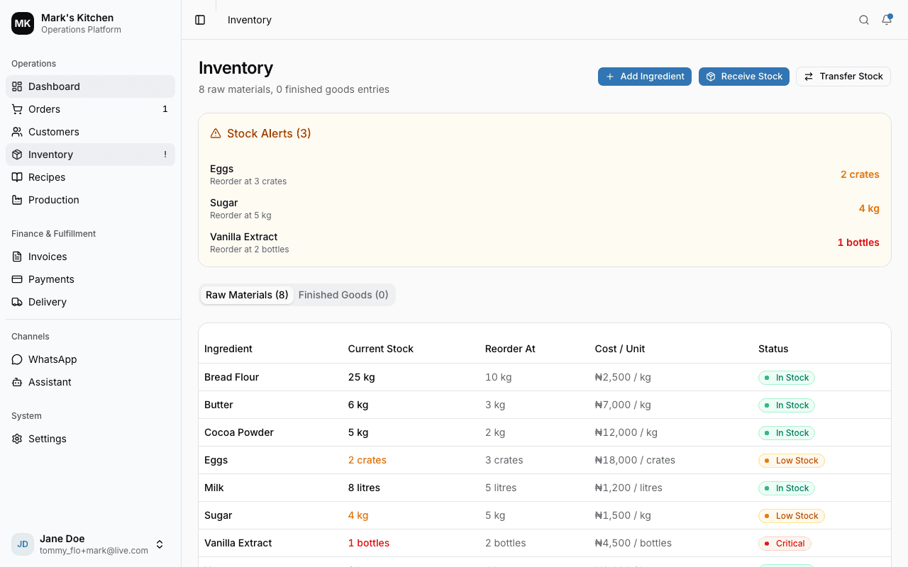The height and width of the screenshot is (567, 908).
Task: Select the WhatsApp channel icon
Action: (x=16, y=359)
